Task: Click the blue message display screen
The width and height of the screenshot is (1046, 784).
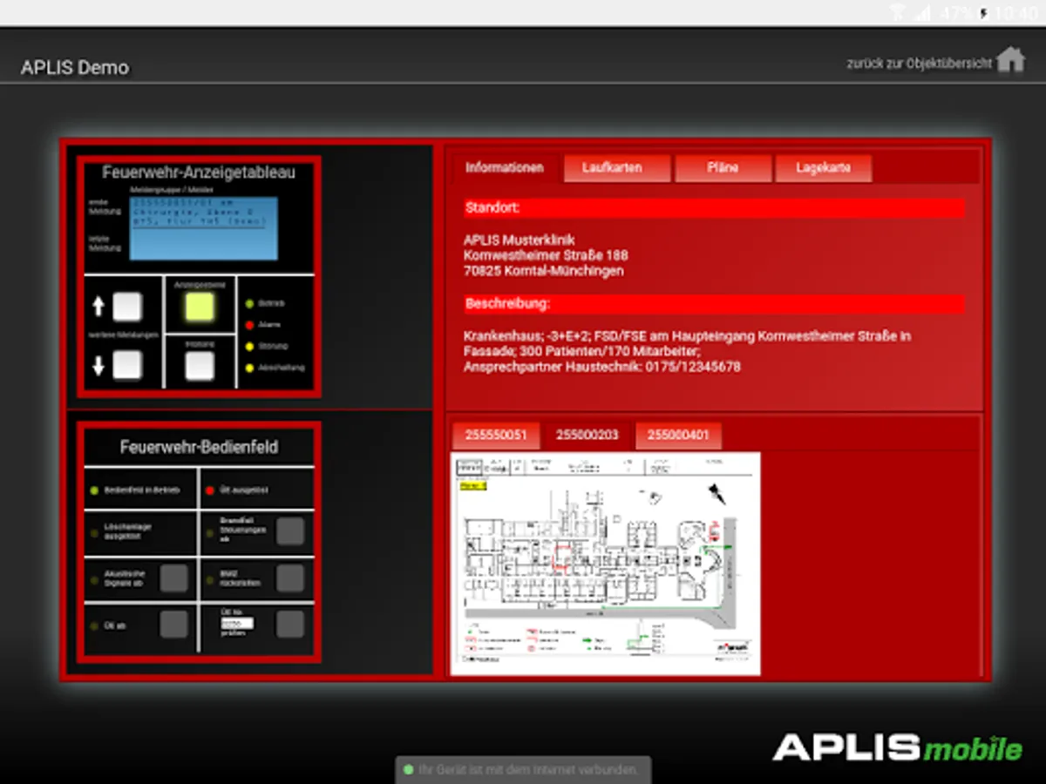Action: [204, 228]
